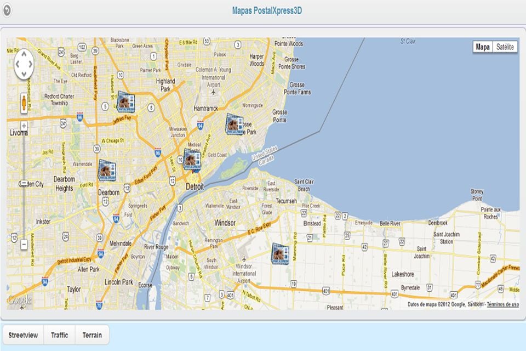Click the Tecumseh label
Viewport: 526px width, 351px height.
(x=286, y=201)
